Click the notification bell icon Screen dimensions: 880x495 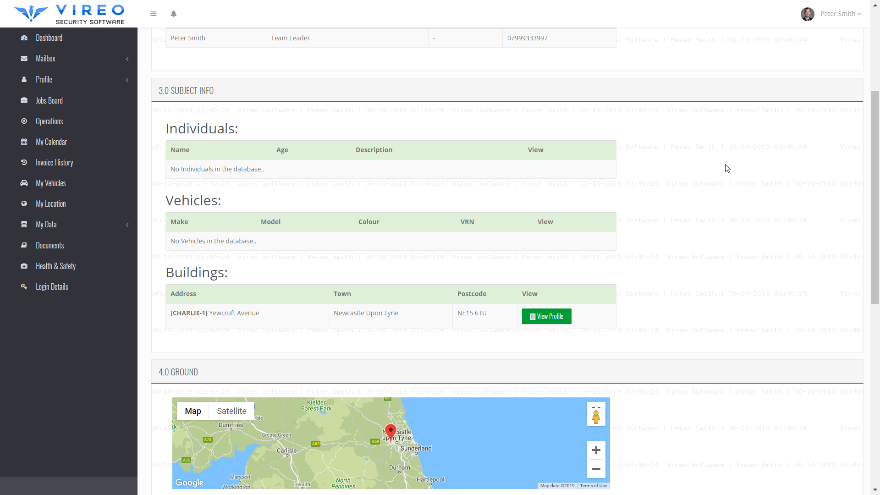click(174, 14)
